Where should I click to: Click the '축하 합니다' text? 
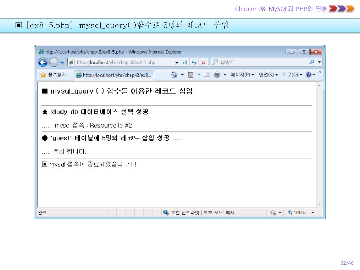click(70, 152)
